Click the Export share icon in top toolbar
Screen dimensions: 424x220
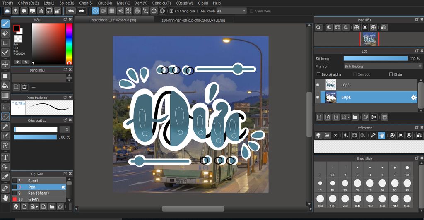point(15,11)
